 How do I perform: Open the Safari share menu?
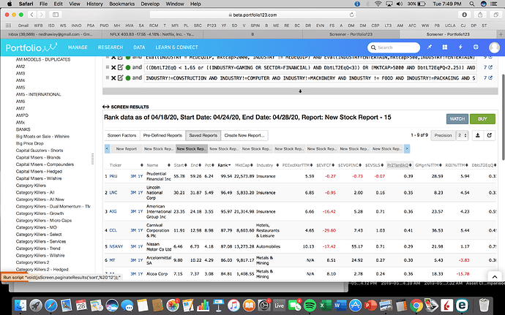pos(480,15)
